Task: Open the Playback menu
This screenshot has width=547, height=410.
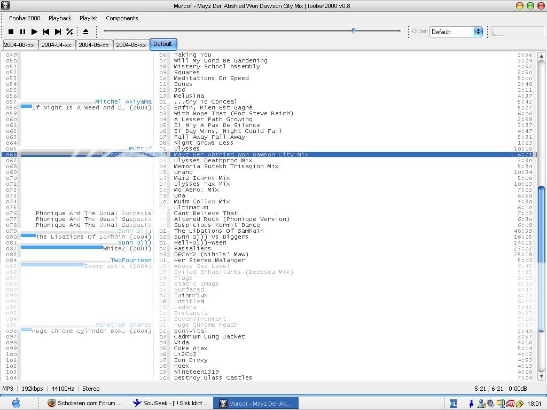Action: click(x=60, y=18)
